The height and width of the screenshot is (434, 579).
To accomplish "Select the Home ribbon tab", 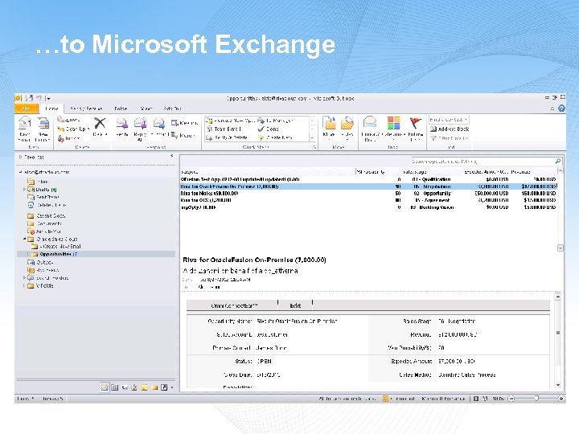I will [51, 108].
